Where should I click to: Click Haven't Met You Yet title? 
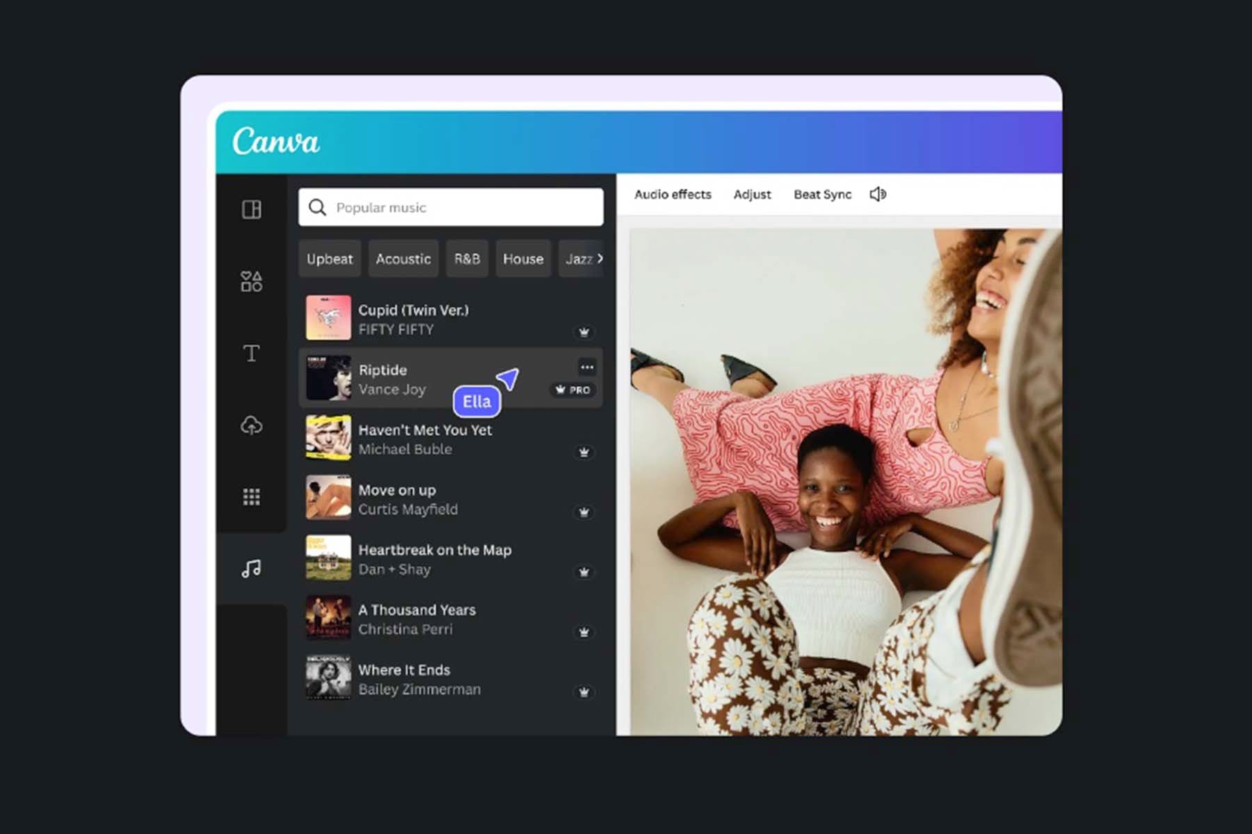pos(425,430)
